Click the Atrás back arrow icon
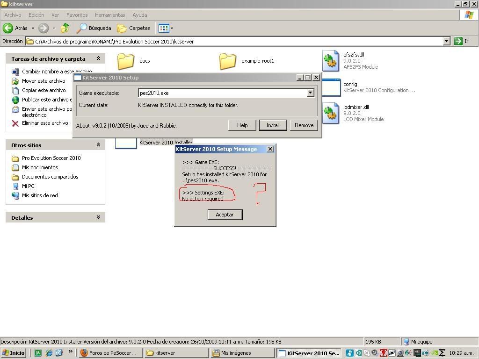Image resolution: width=479 pixels, height=359 pixels. (8, 28)
